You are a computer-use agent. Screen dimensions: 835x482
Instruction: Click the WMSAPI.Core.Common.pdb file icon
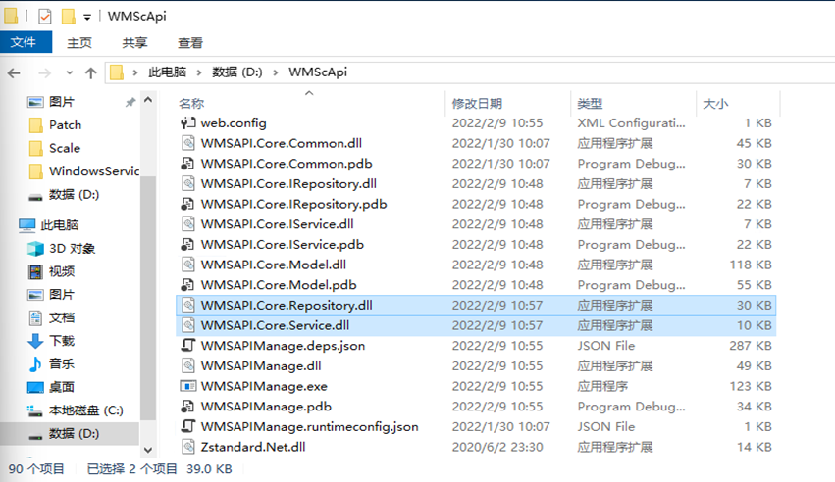coord(188,164)
